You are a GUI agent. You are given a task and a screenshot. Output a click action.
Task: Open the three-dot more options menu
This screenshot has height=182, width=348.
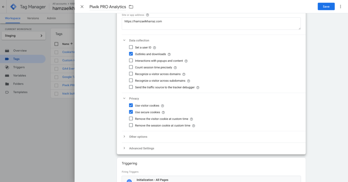[x=341, y=6]
